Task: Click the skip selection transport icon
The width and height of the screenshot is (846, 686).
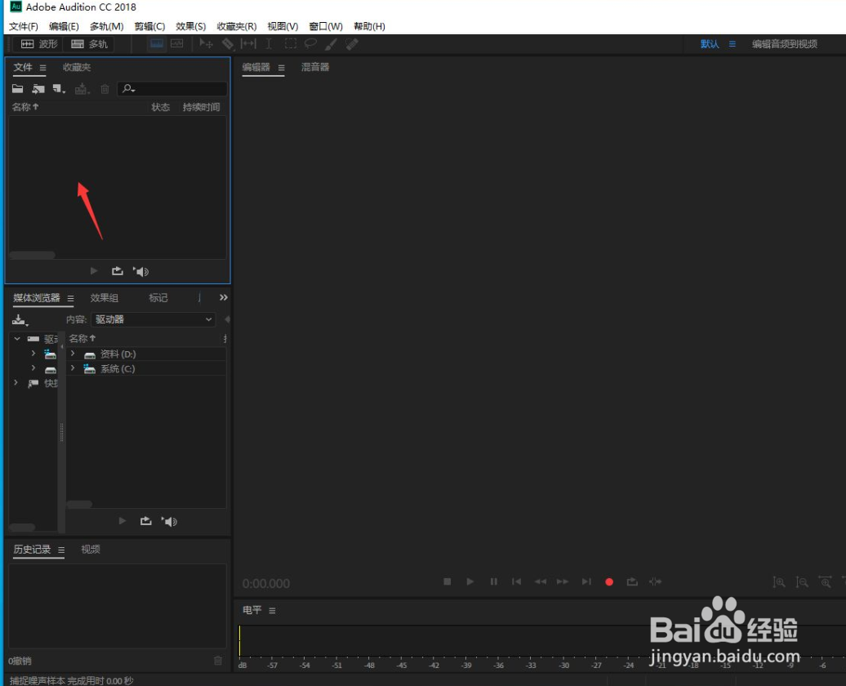Action: [656, 581]
